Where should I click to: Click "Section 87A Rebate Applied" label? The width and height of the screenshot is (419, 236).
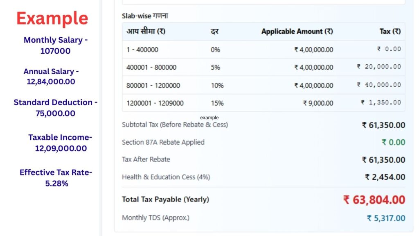click(x=163, y=142)
